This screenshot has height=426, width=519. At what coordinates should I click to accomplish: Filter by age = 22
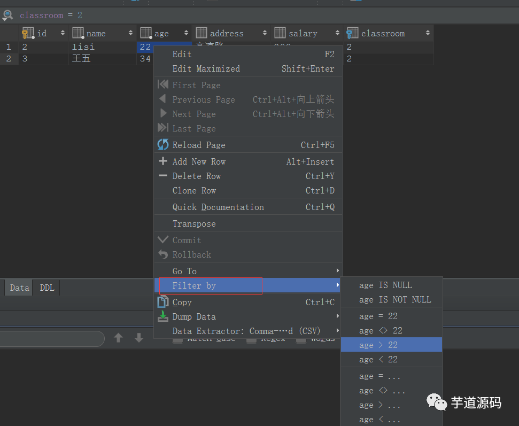pyautogui.click(x=392, y=316)
